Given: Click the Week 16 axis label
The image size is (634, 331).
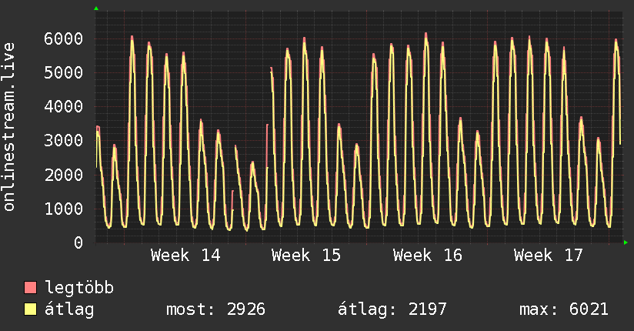Looking at the screenshot, I should tap(427, 256).
